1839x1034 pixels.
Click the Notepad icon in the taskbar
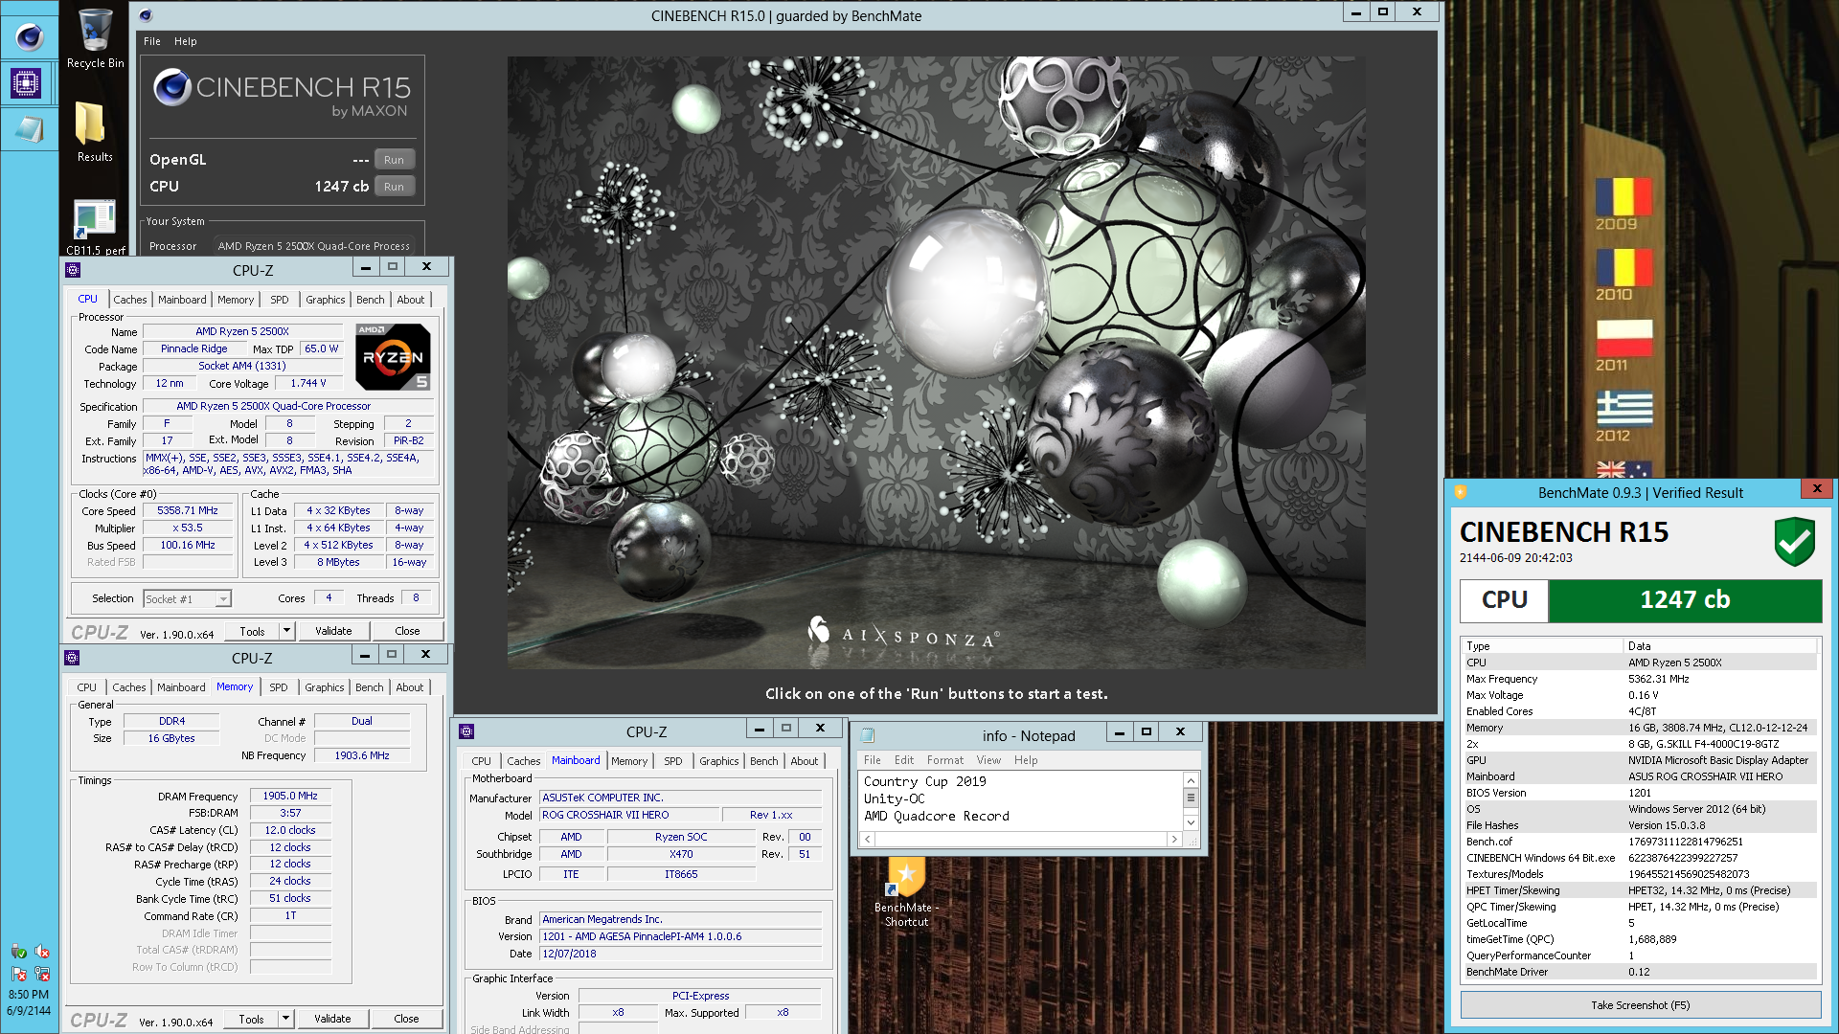pyautogui.click(x=29, y=129)
